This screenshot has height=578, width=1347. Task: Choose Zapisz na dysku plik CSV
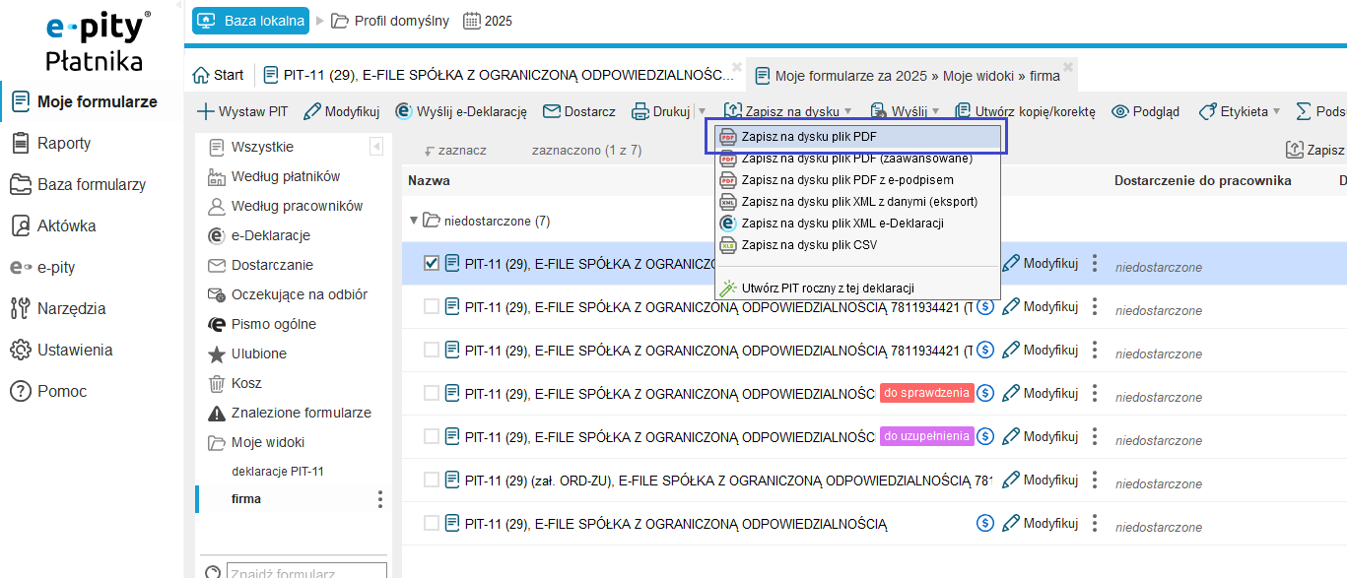point(808,245)
